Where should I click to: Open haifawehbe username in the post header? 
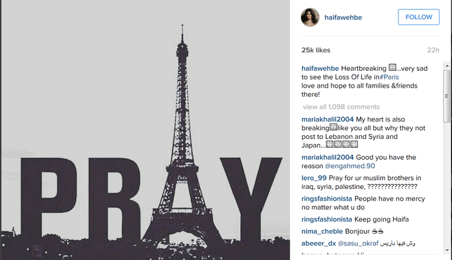[343, 17]
